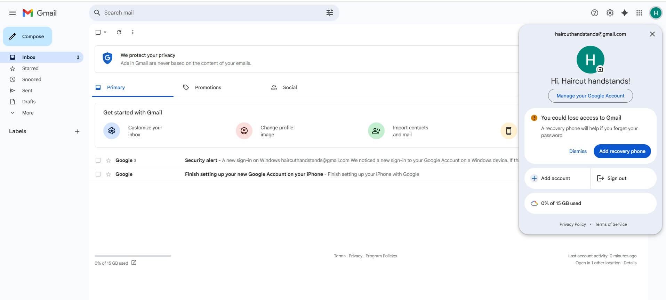Open Gemini sparkle icon

[625, 13]
